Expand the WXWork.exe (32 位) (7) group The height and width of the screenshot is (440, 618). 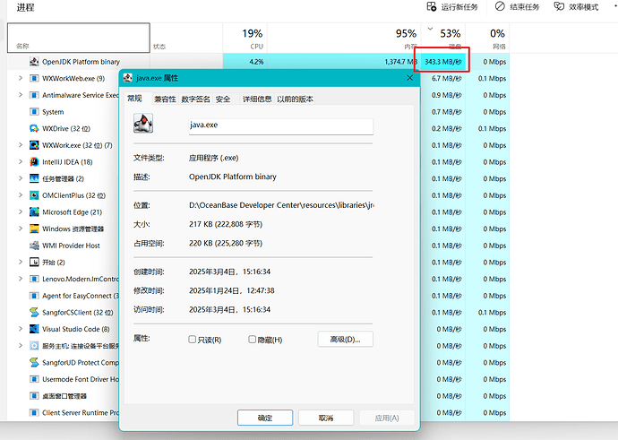pos(21,145)
